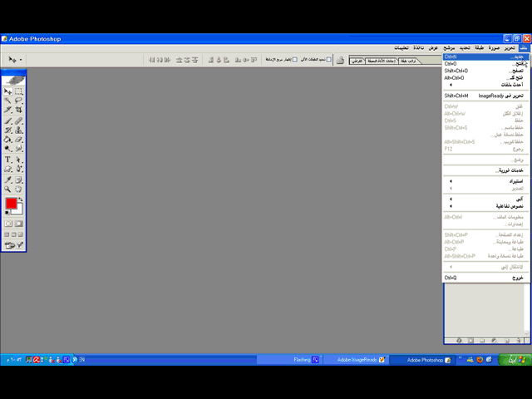Reset to default black and white colors

pos(7,213)
